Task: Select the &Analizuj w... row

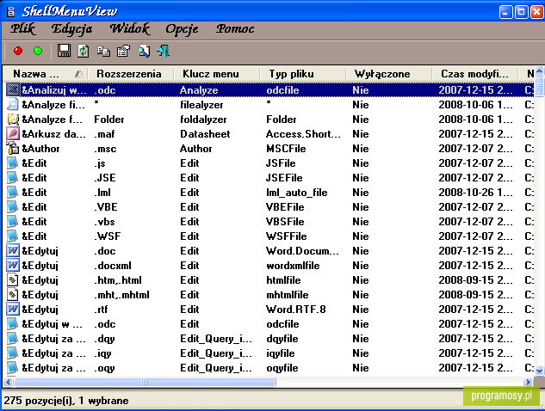Action: coord(269,90)
